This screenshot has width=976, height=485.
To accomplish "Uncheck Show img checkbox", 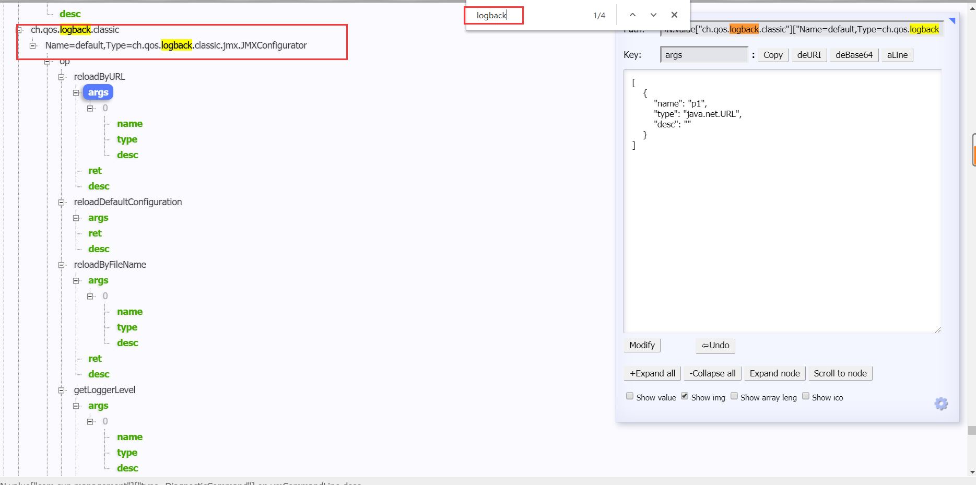I will pos(685,396).
